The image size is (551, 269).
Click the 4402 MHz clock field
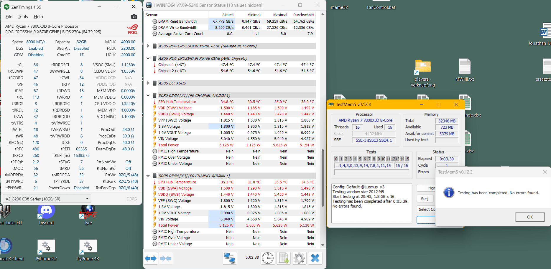click(374, 134)
